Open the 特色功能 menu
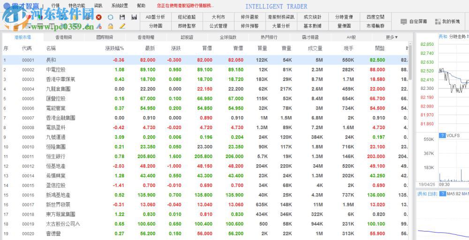Image resolution: width=469 pixels, height=240 pixels. pyautogui.click(x=76, y=6)
